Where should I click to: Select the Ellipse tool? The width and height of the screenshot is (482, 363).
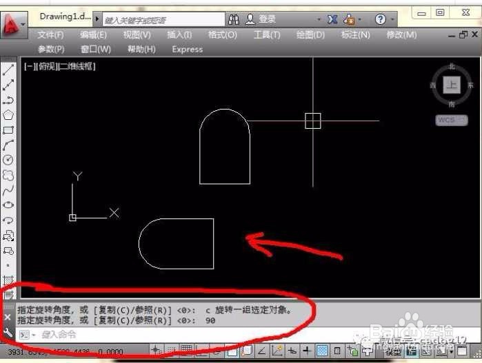(8, 205)
